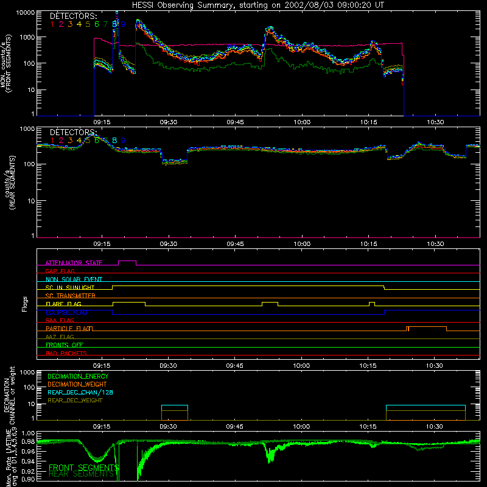Screen dimensions: 487x487
Task: Click the first long FLARE_FLAG pulse
Action: 129,304
